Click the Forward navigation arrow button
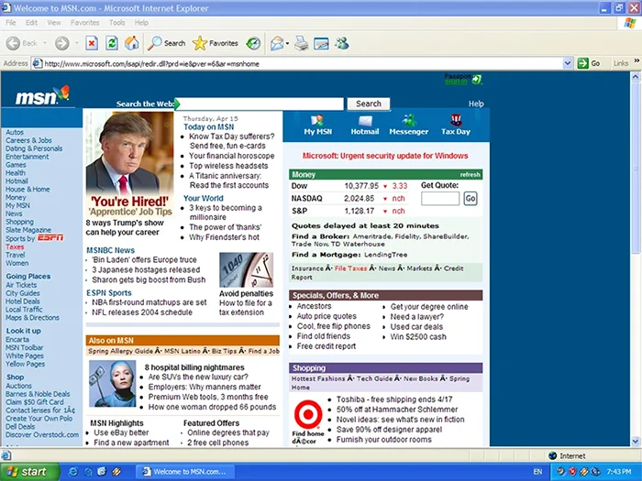The height and width of the screenshot is (481, 642). pyautogui.click(x=62, y=43)
